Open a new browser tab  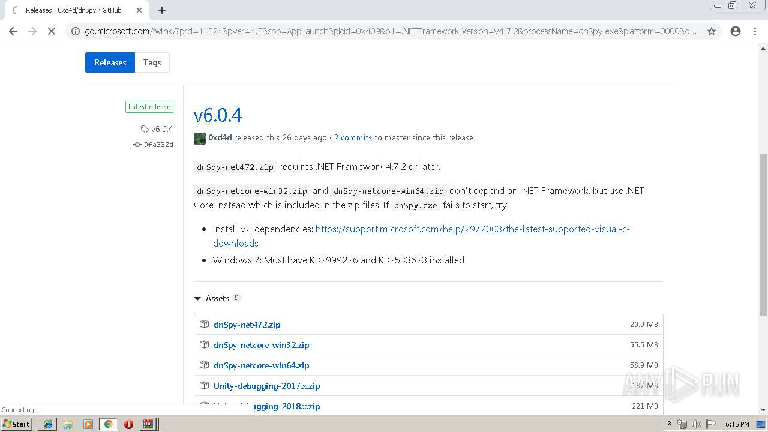[162, 10]
